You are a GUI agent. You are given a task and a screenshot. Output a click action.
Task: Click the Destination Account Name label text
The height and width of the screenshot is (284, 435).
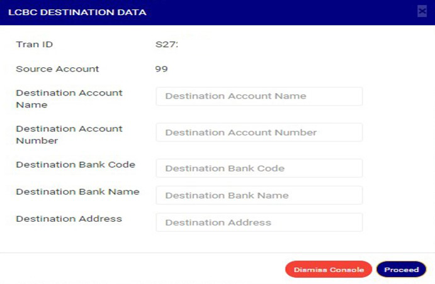coord(69,99)
